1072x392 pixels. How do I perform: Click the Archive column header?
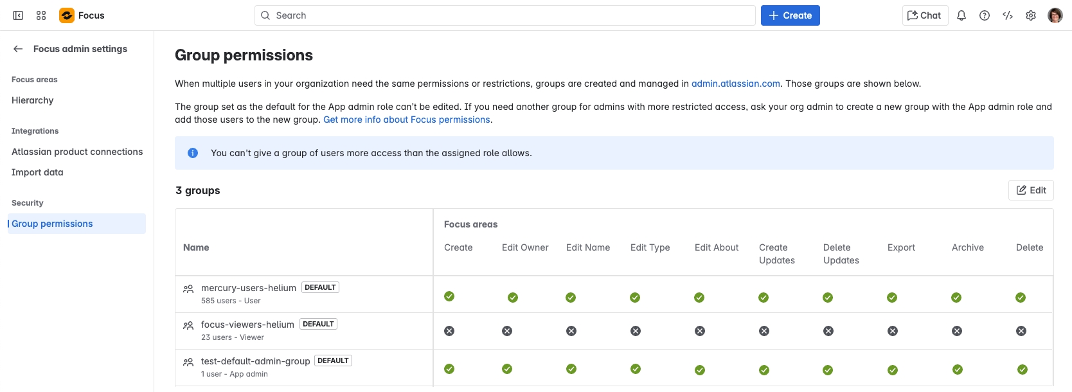coord(968,247)
